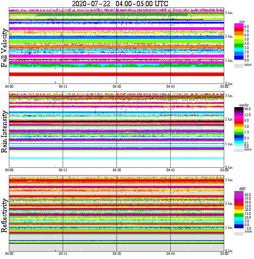Click the top purple swatch in dBZ legend
254x259 pixels.
click(239, 193)
